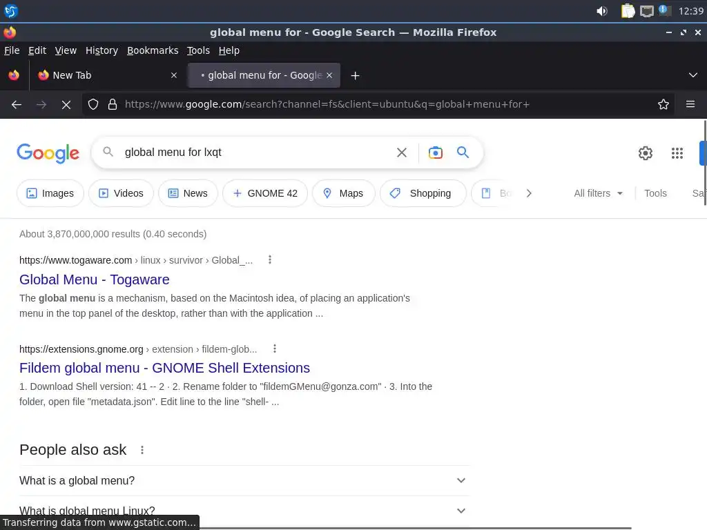707x530 pixels.
Task: Search by image with camera icon
Action: pyautogui.click(x=435, y=153)
